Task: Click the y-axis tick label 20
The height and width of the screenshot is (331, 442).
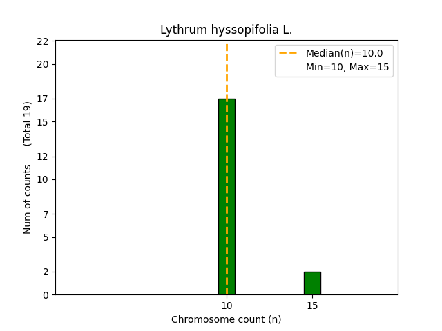Action: click(42, 64)
